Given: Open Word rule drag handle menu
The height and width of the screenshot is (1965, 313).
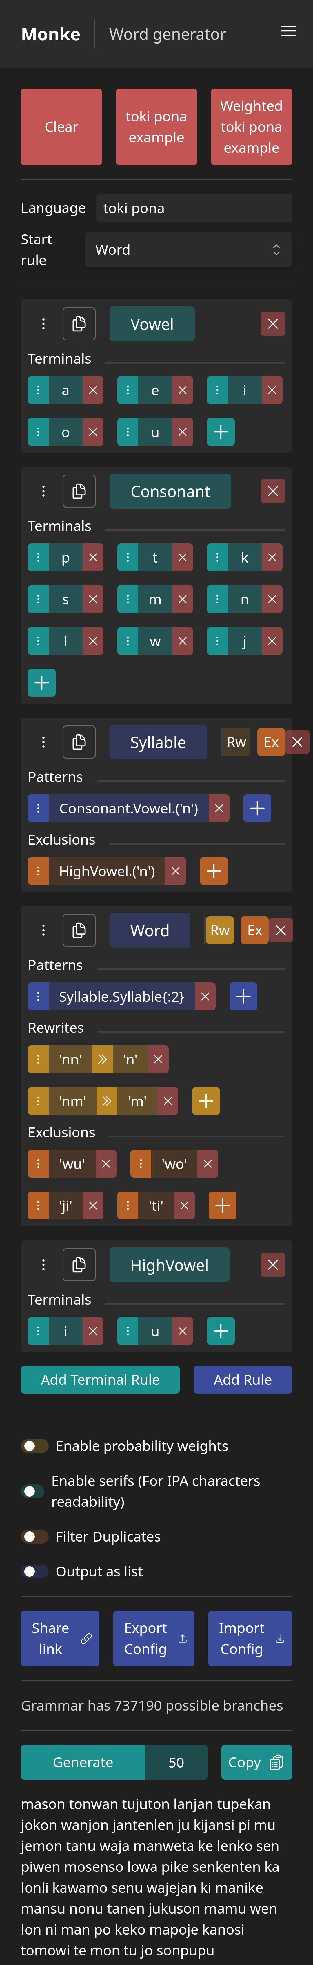Looking at the screenshot, I should click(43, 931).
